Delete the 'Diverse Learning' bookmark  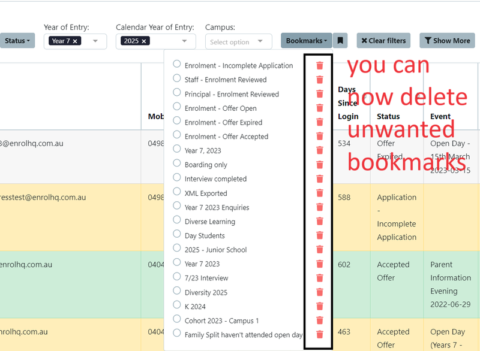(x=320, y=220)
